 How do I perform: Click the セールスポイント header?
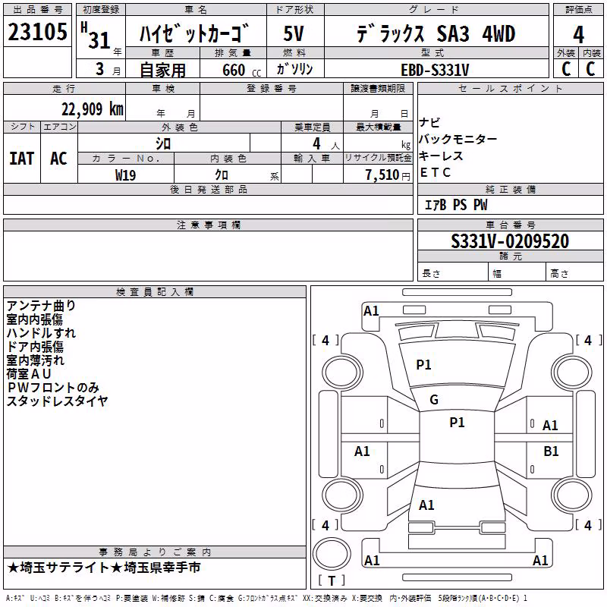pyautogui.click(x=510, y=88)
